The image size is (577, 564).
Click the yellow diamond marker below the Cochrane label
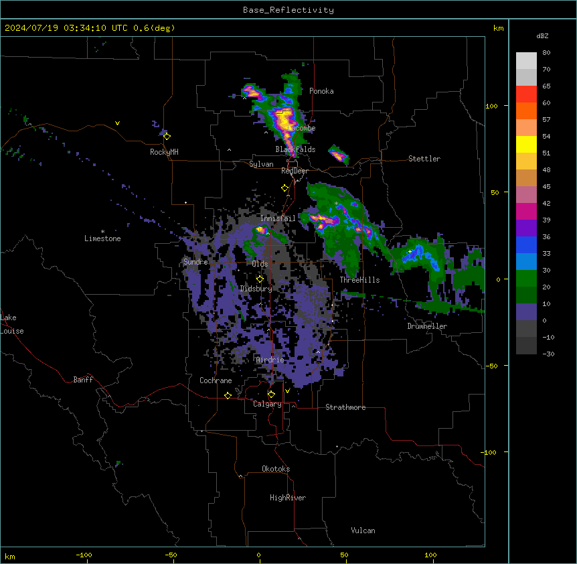pyautogui.click(x=228, y=395)
